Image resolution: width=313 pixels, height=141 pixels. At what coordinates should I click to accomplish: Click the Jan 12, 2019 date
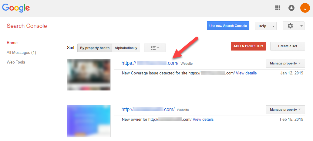[x=292, y=73]
